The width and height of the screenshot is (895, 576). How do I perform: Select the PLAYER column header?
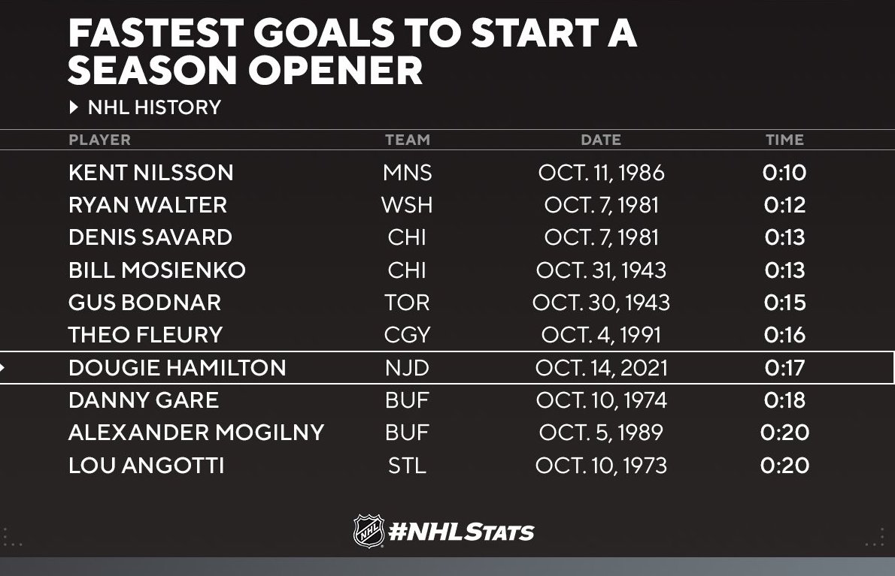click(x=99, y=140)
